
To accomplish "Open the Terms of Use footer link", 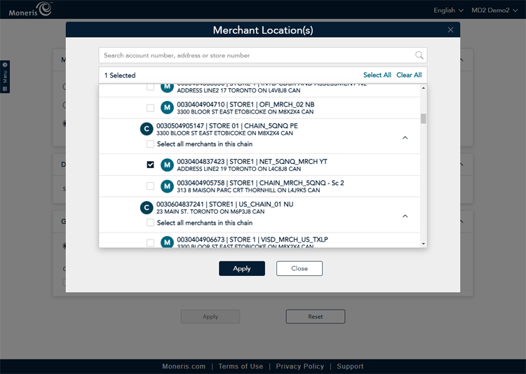I will click(x=241, y=366).
